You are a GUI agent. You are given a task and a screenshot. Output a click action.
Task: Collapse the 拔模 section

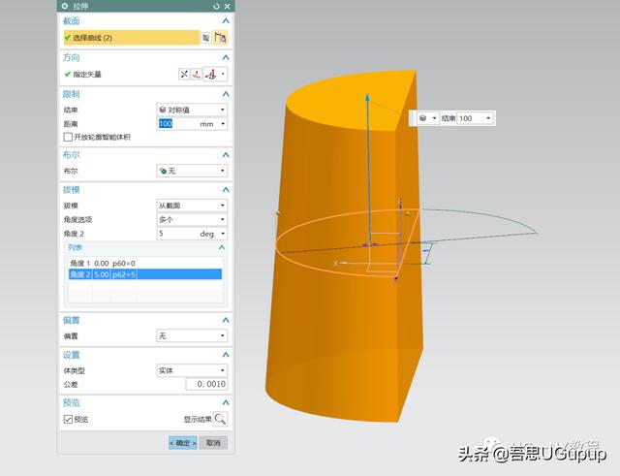tap(226, 190)
